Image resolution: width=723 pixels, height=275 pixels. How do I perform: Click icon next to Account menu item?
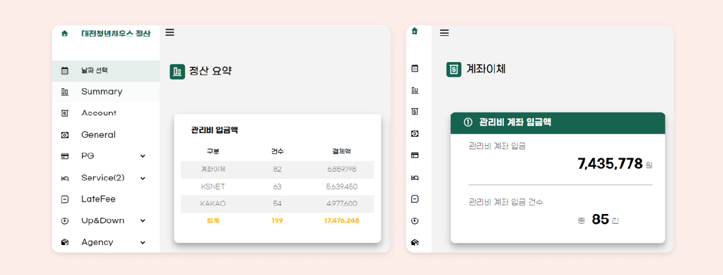[x=65, y=113]
